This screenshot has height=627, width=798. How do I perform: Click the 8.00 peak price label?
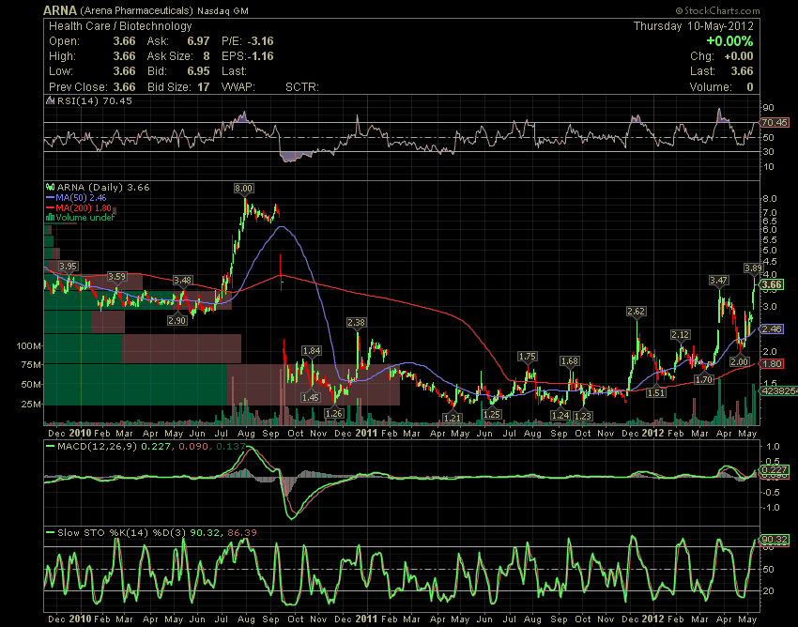click(243, 189)
